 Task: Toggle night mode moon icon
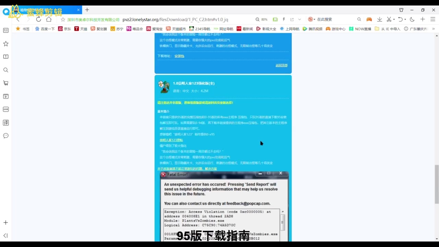pyautogui.click(x=412, y=20)
